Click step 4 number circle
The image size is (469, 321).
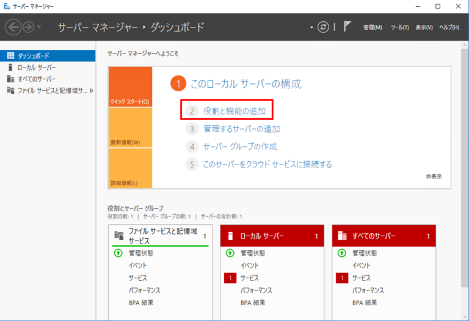[192, 147]
